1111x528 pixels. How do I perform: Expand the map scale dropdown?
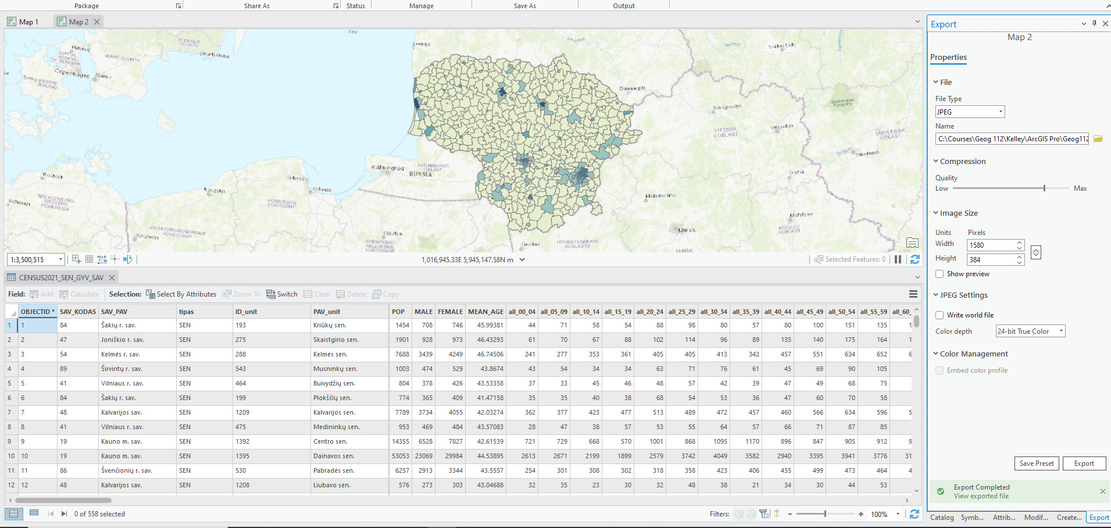pyautogui.click(x=60, y=259)
